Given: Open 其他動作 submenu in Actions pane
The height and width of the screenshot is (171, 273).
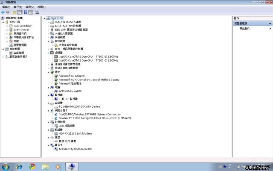Looking at the screenshot, I should coord(244,29).
